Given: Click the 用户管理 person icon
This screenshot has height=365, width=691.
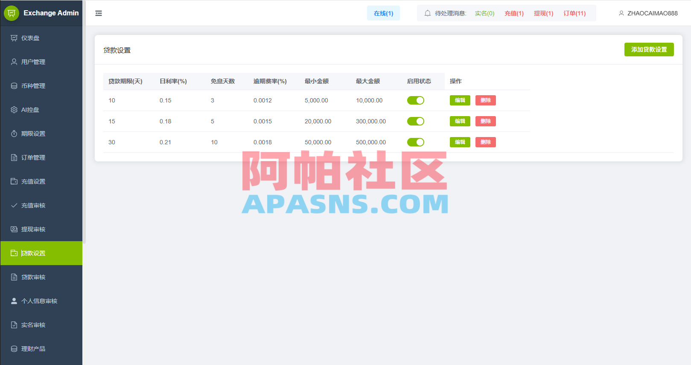Looking at the screenshot, I should [x=14, y=62].
